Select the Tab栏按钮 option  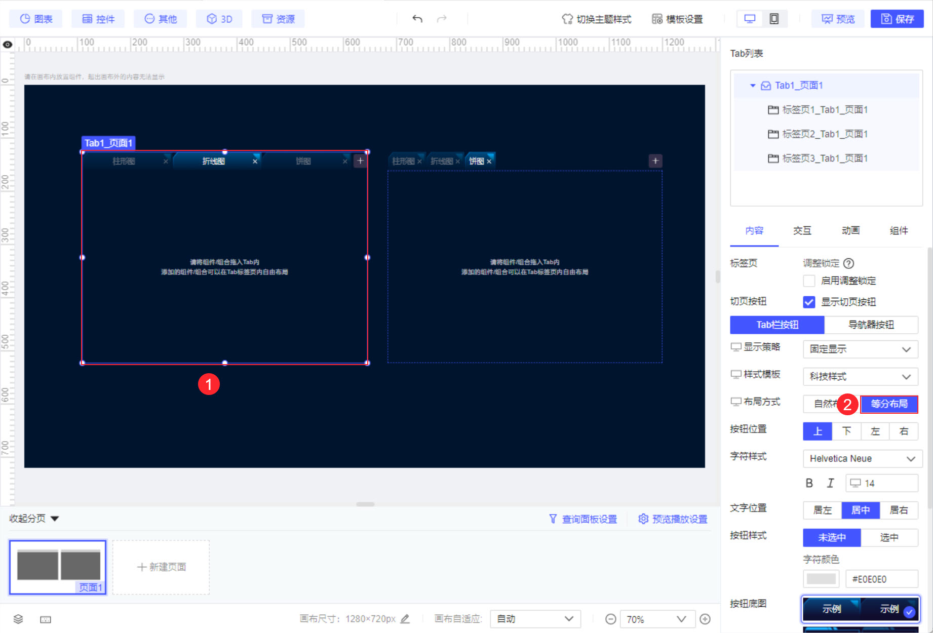777,325
